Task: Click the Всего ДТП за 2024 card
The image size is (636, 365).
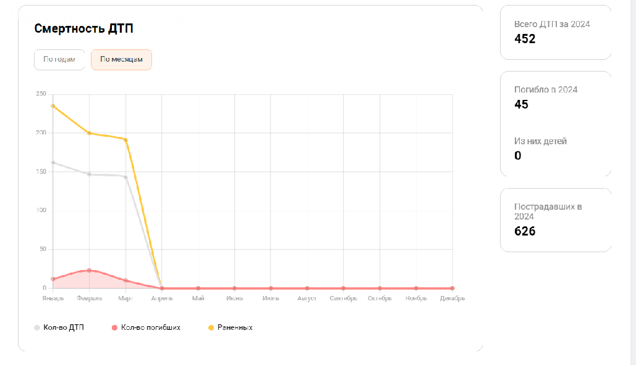Action: coord(556,33)
